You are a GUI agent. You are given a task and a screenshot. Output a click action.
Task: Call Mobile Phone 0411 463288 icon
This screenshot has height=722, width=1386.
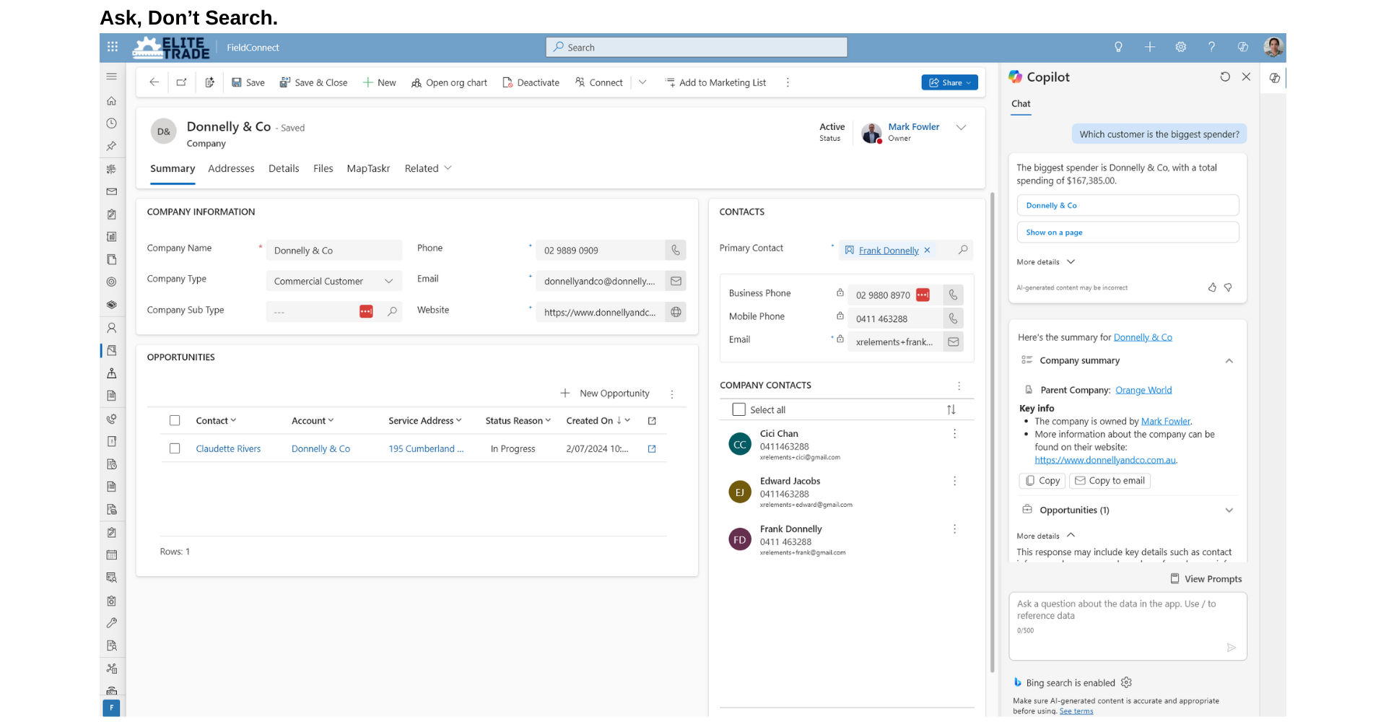[x=954, y=318]
